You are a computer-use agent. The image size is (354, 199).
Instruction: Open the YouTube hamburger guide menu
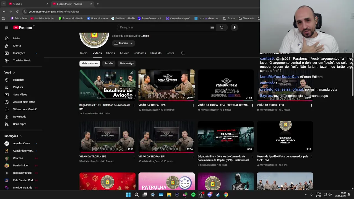point(7,27)
